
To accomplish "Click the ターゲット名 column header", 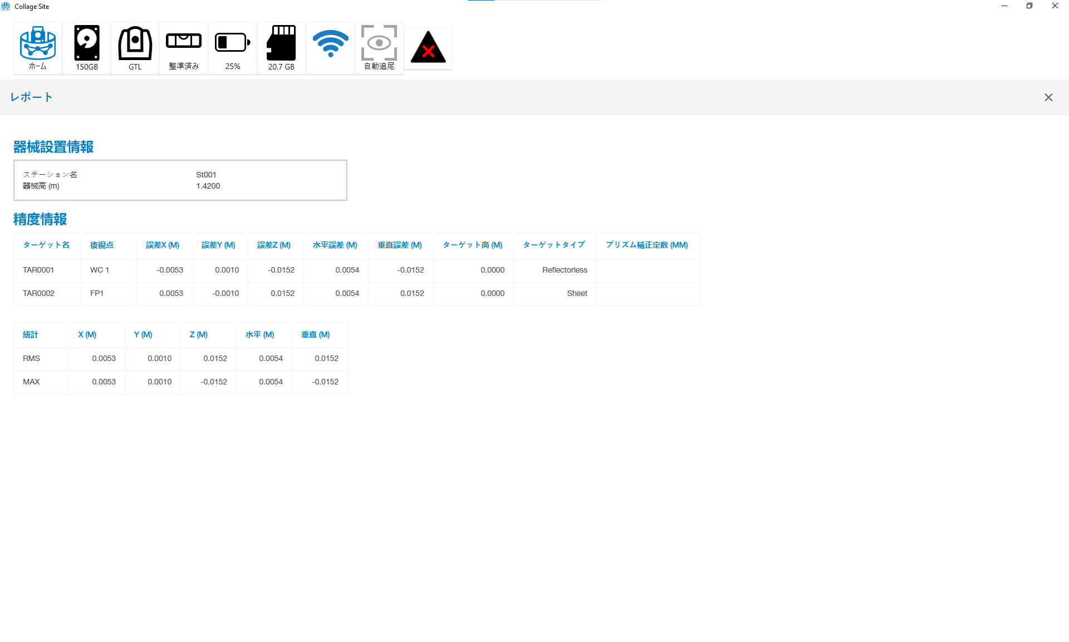I will tap(46, 245).
